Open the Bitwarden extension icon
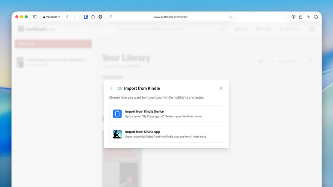The height and width of the screenshot is (187, 333). (x=86, y=17)
